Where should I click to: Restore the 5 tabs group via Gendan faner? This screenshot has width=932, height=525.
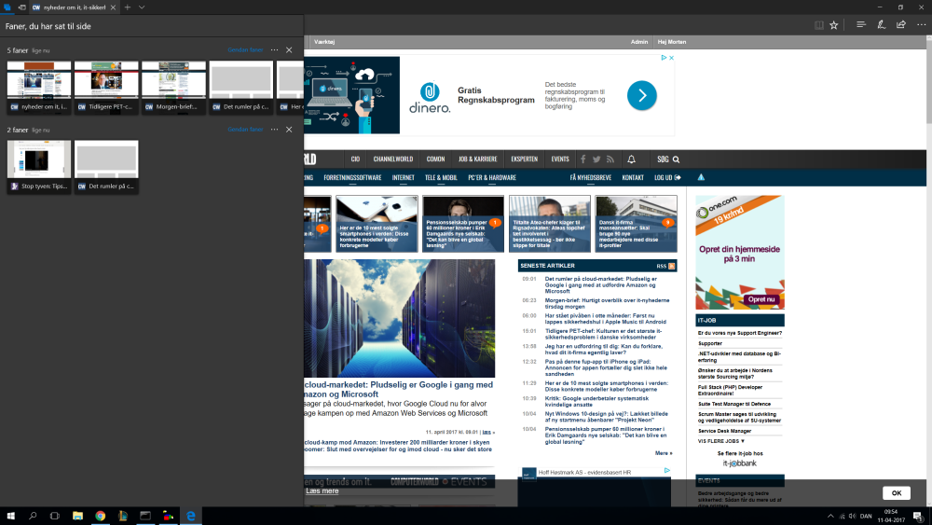[x=245, y=49]
